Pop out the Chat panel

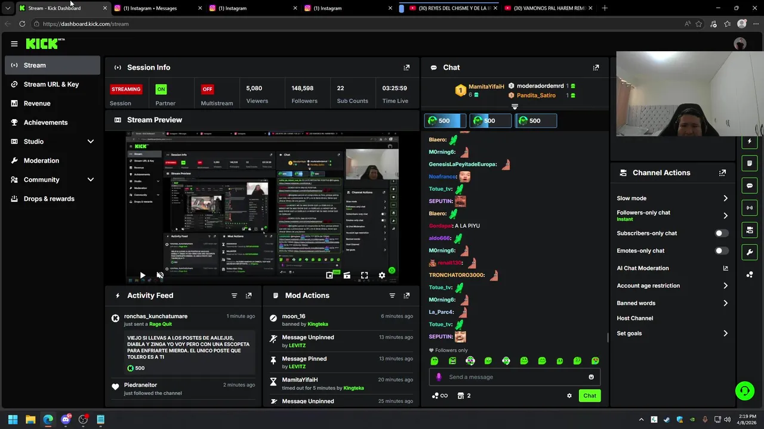(x=596, y=67)
